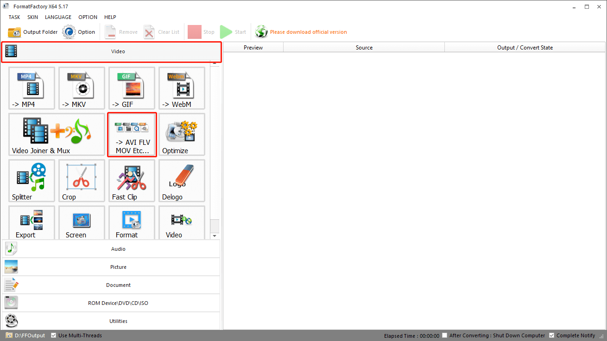
Task: Open the OPTION menu
Action: point(88,17)
